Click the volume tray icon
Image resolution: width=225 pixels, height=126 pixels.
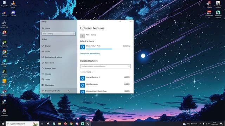pos(209,124)
